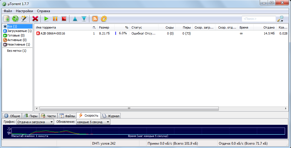Image resolution: width=291 pixels, height=148 pixels.
Task: Click the left scroll arrow of torrent list
Action: pyautogui.click(x=37, y=108)
